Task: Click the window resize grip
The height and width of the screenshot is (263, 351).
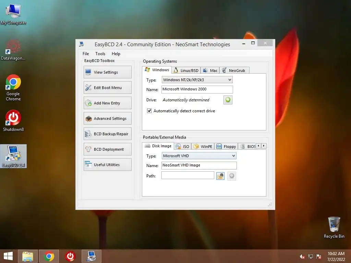Action: (270, 204)
